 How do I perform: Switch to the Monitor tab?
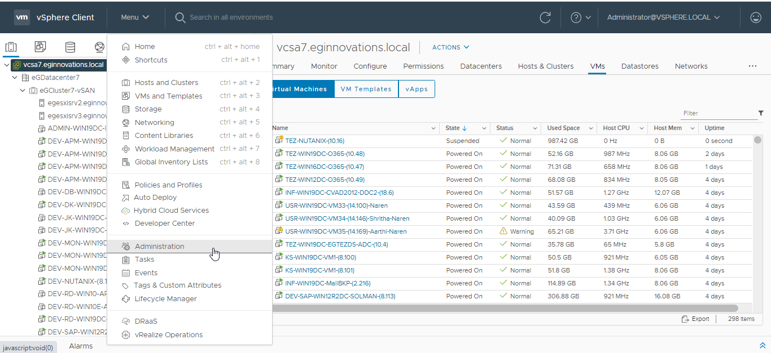pos(324,66)
